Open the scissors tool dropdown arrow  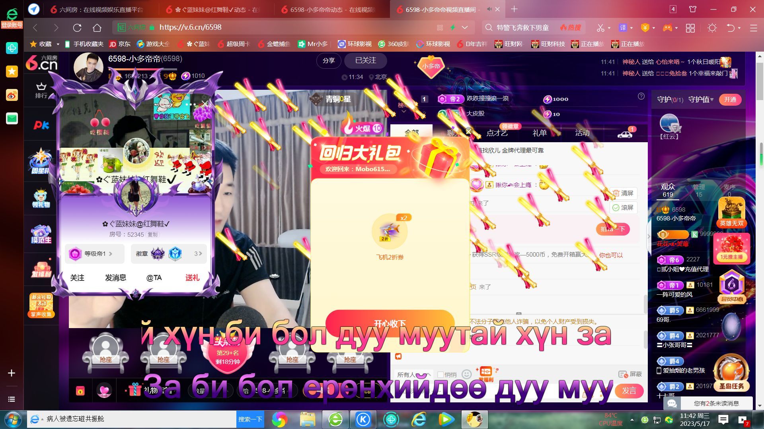[609, 28]
